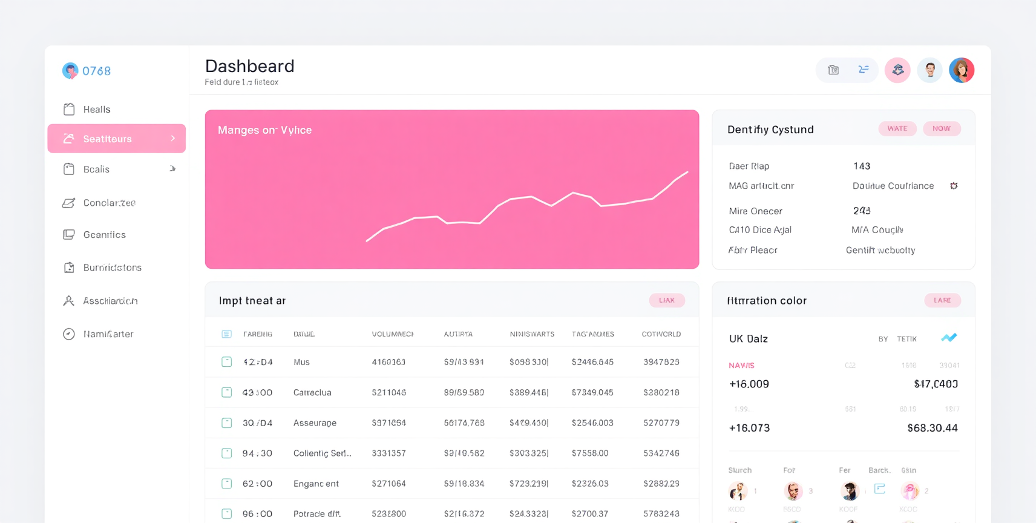The image size is (1036, 523).
Task: Click the WATE pill button
Action: click(x=897, y=128)
